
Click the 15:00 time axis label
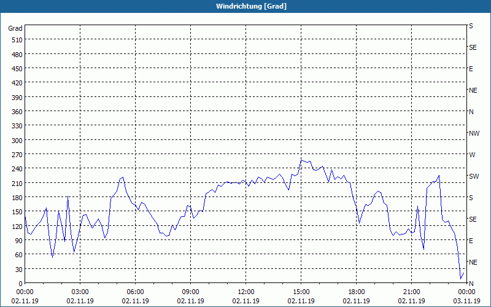(x=301, y=292)
